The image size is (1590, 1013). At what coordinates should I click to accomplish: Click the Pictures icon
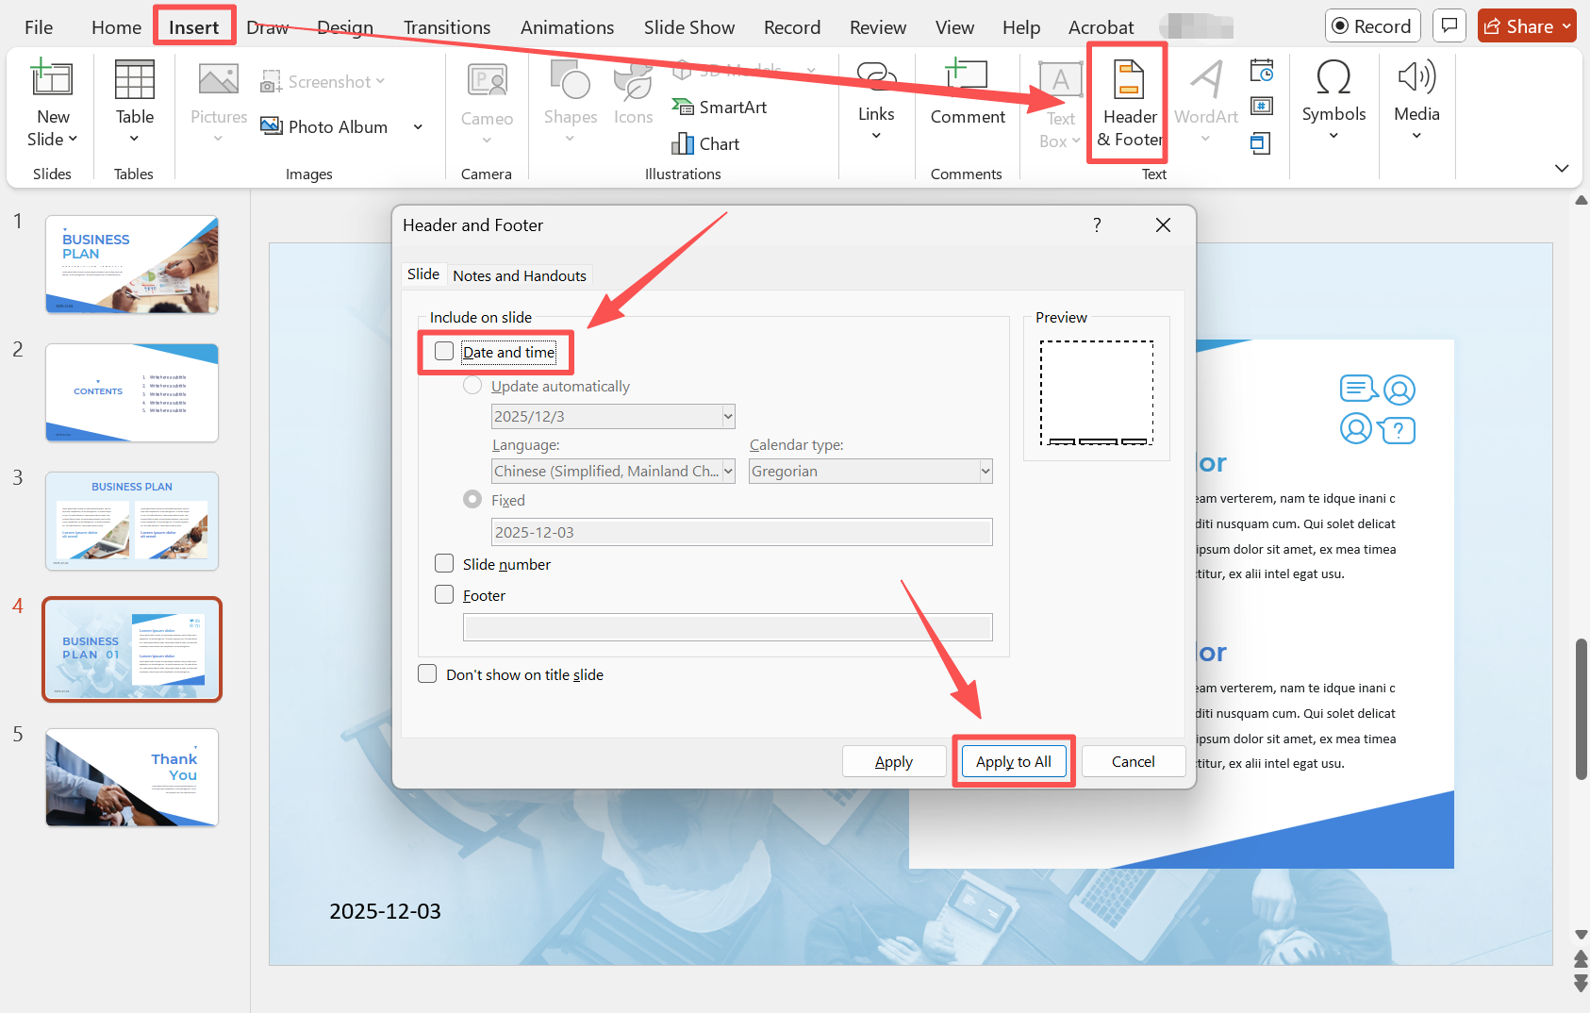(x=219, y=79)
